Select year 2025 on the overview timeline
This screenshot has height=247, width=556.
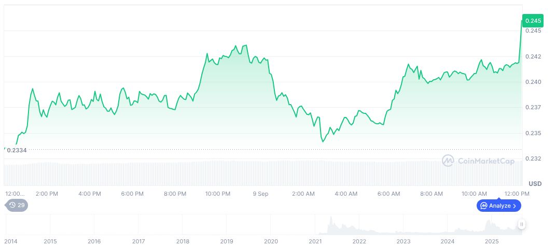[x=492, y=241]
